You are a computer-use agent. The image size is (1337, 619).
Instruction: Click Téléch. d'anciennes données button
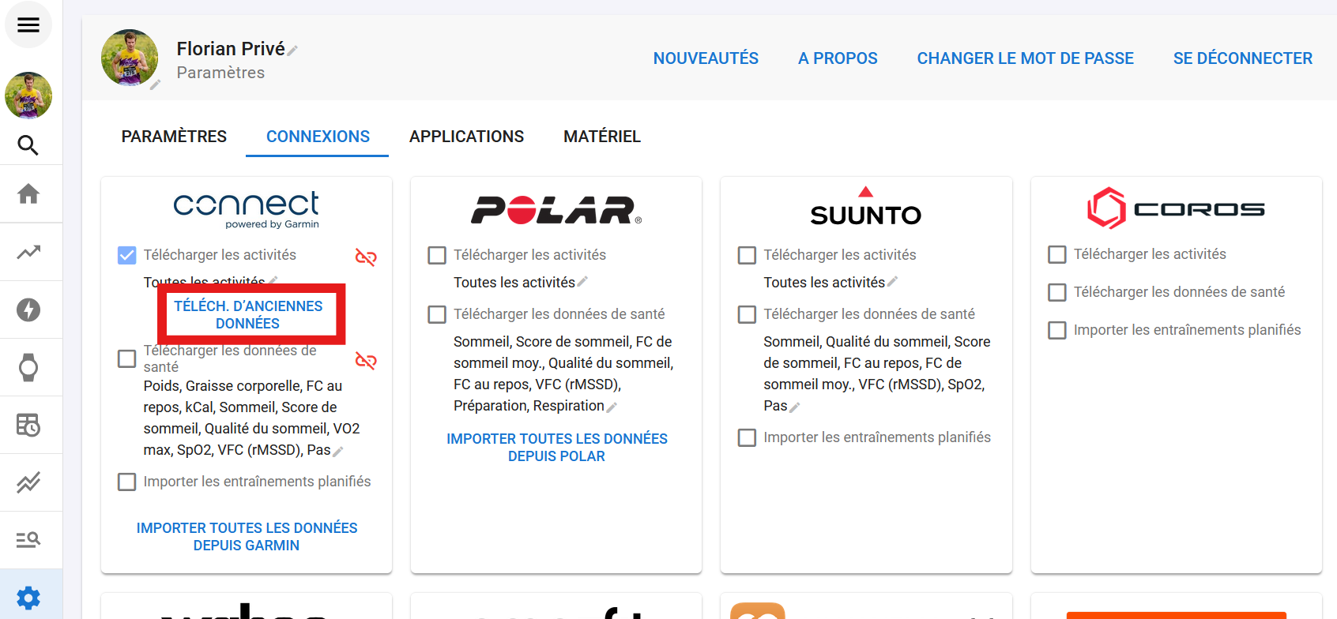248,314
